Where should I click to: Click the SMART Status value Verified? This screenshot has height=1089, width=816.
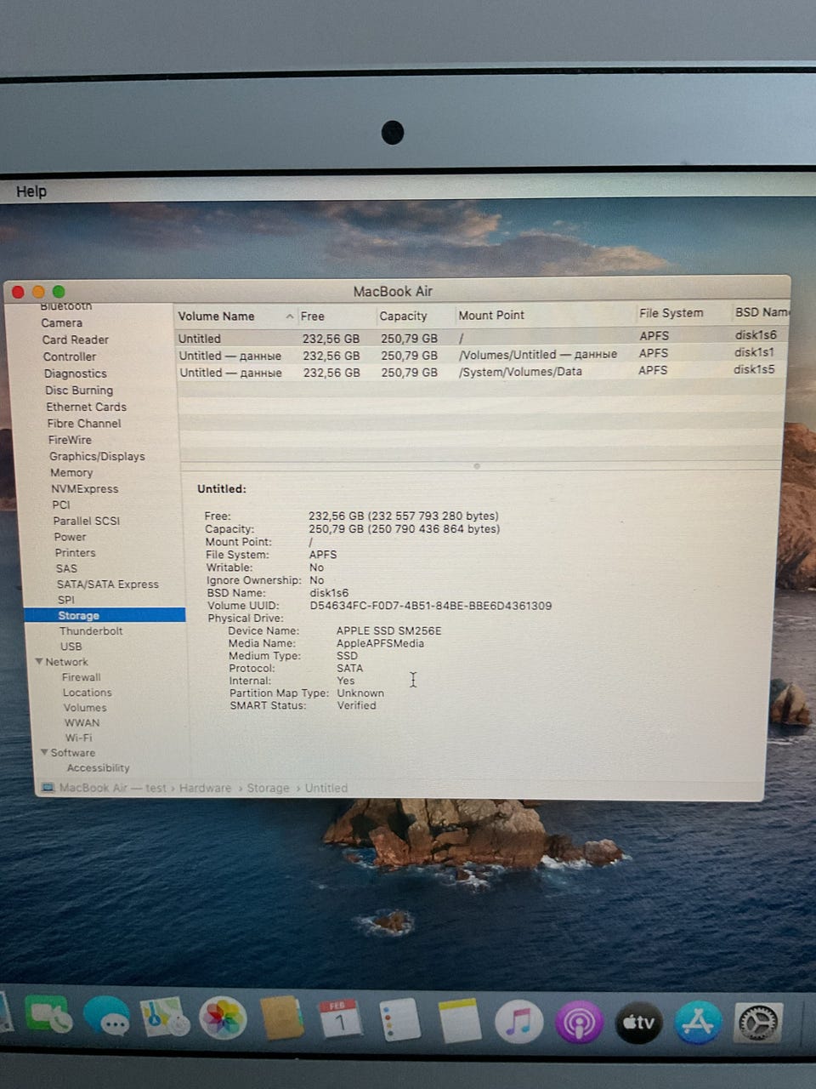tap(356, 705)
